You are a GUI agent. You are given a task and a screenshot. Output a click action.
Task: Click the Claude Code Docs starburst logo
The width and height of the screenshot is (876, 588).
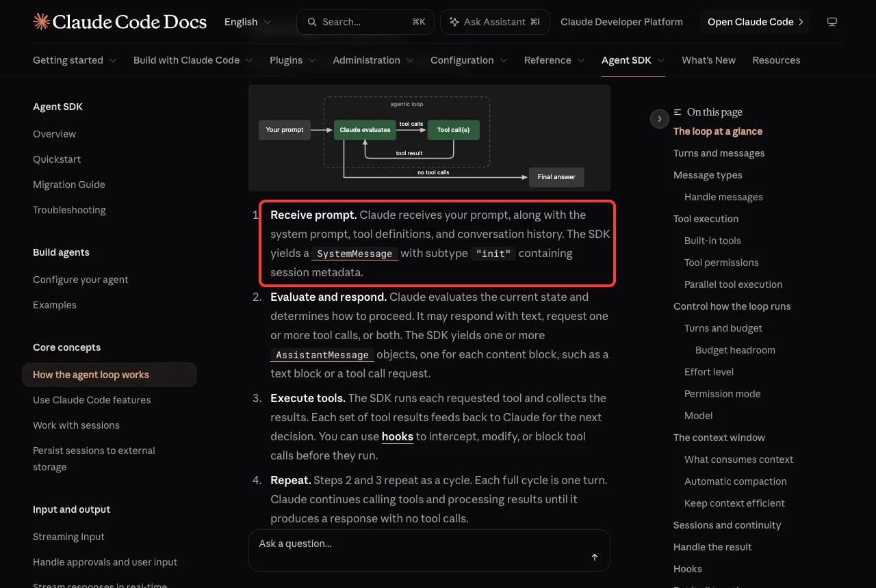point(41,22)
